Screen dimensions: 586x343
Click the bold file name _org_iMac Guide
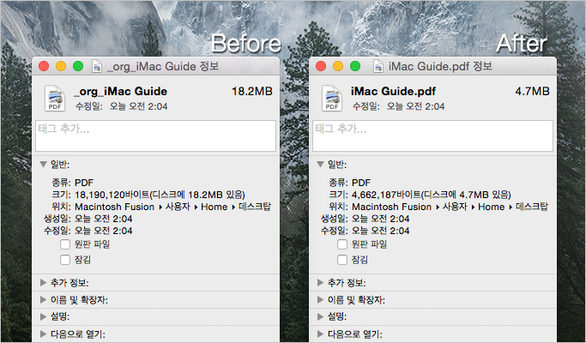click(121, 92)
